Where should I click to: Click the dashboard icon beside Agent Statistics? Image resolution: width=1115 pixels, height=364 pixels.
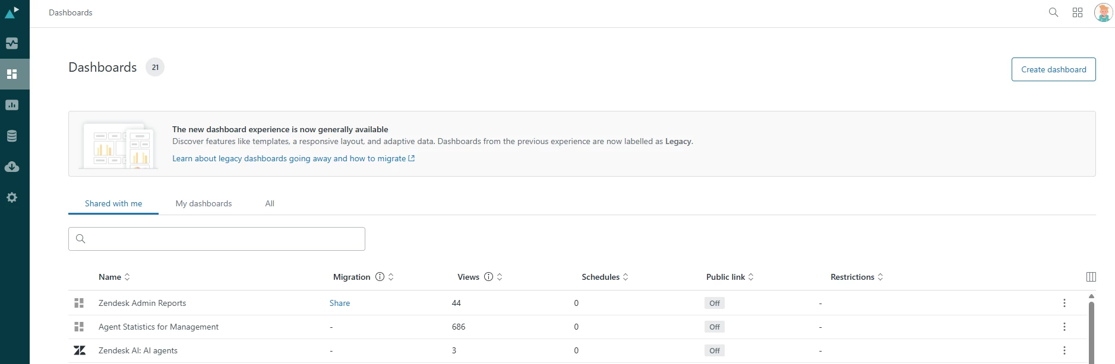tap(79, 327)
